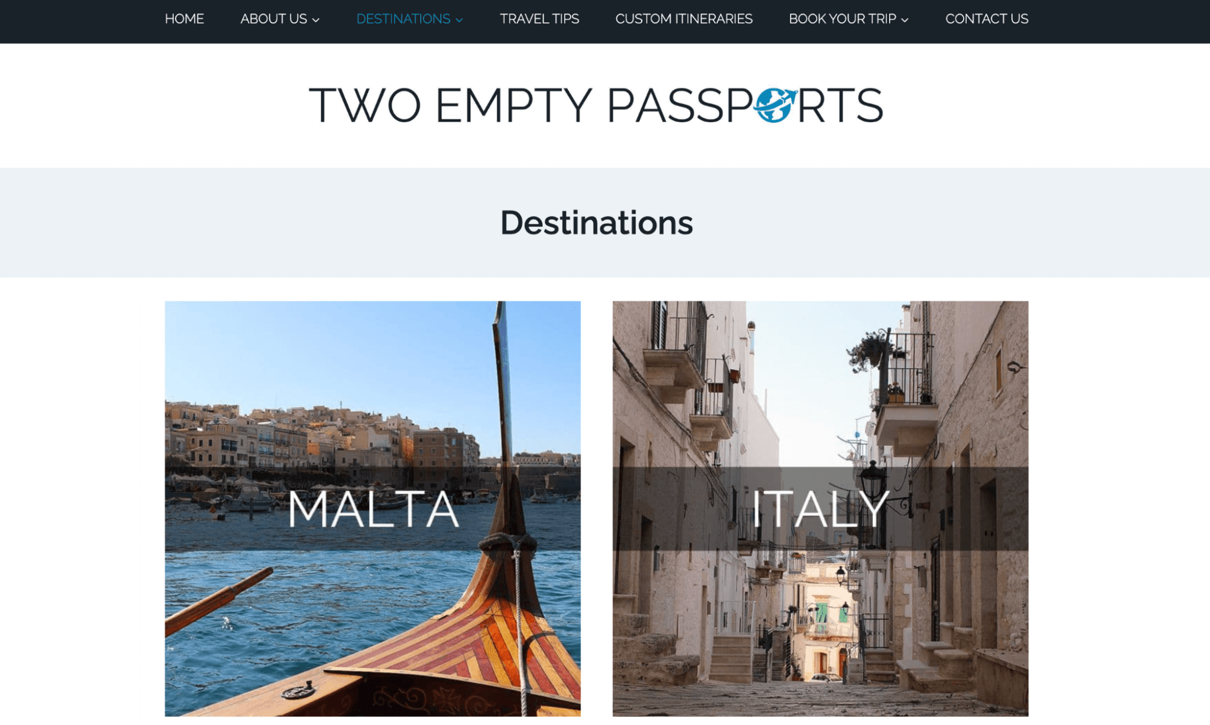Click the ITALY overlay text

click(x=820, y=508)
